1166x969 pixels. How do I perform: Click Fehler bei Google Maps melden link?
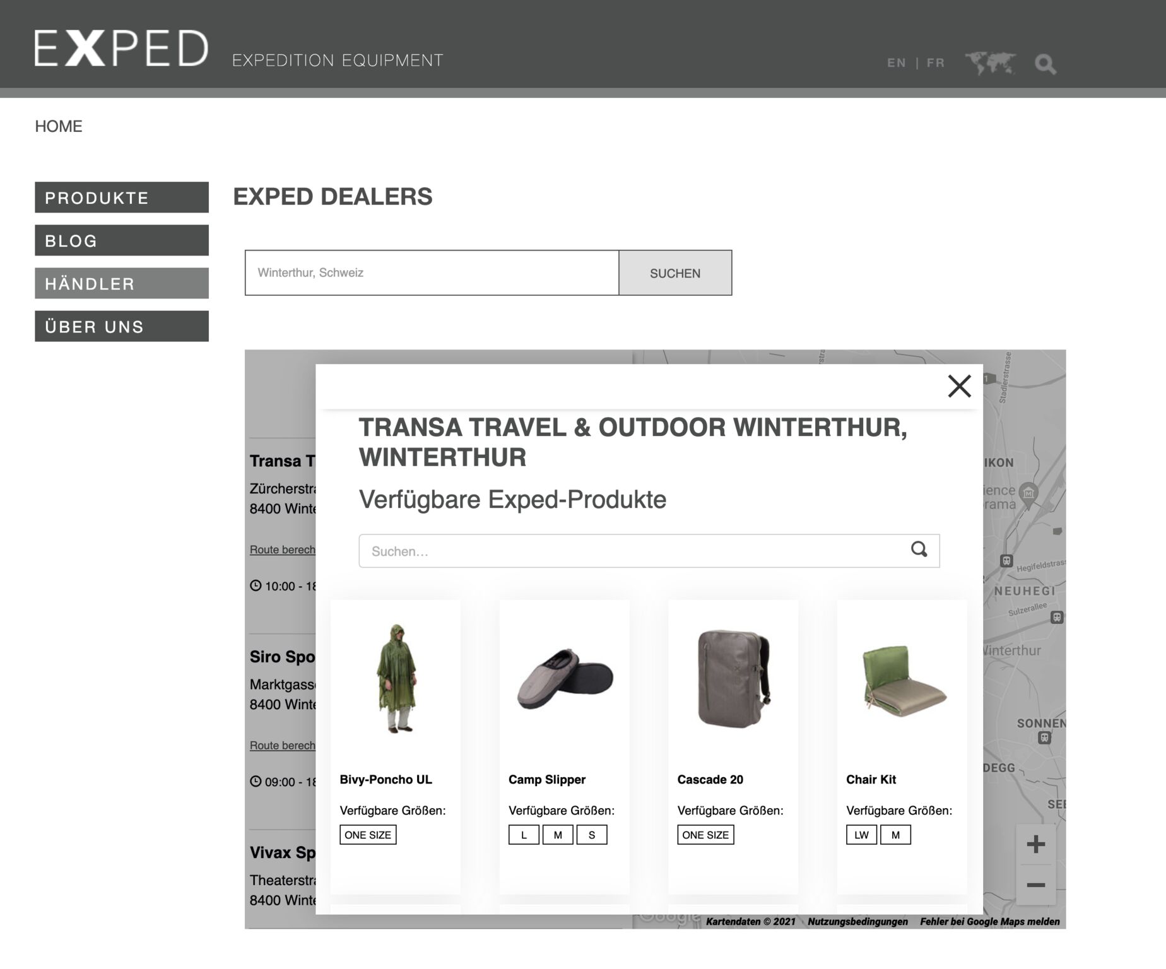coord(989,922)
